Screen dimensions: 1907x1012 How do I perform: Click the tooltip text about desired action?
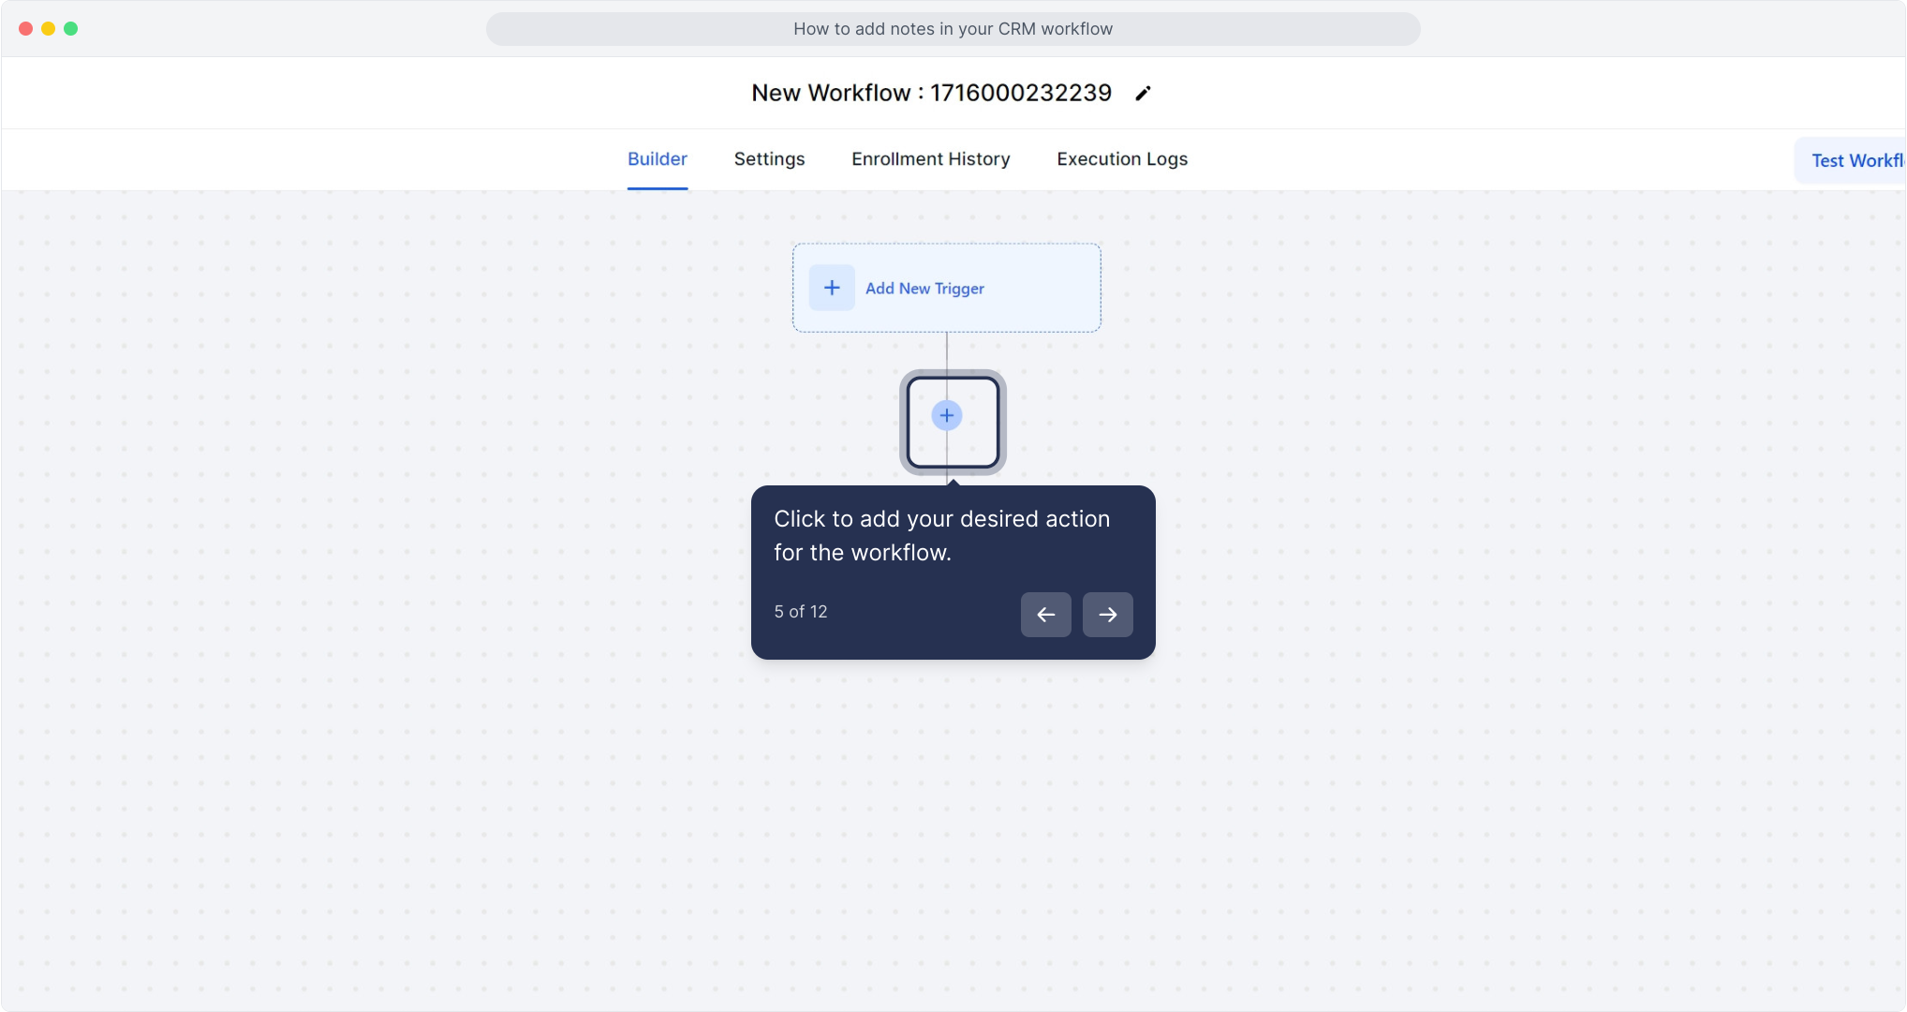[x=942, y=536]
